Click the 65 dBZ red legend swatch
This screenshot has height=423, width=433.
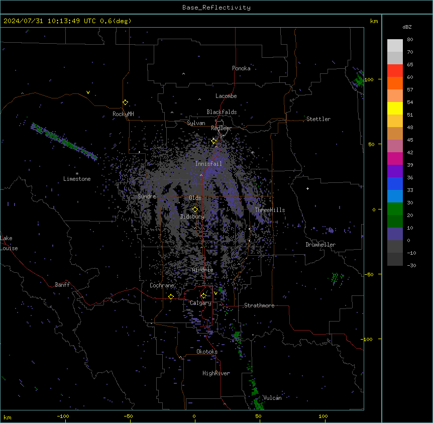tap(395, 71)
